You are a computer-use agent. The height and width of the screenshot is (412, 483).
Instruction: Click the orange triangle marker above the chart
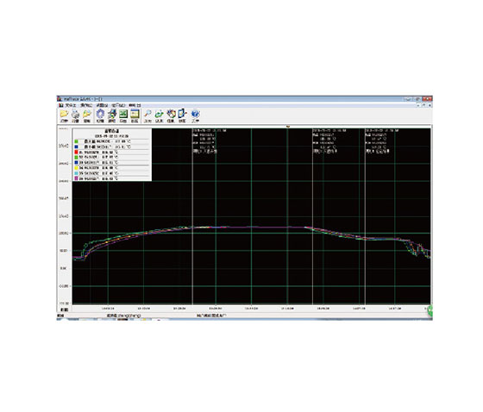288,127
